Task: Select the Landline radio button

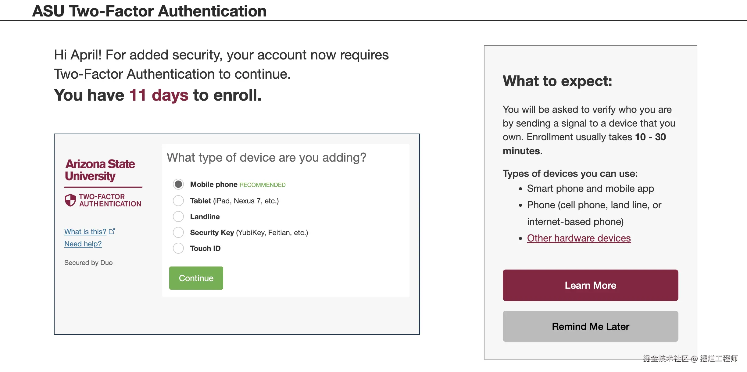Action: (x=178, y=216)
